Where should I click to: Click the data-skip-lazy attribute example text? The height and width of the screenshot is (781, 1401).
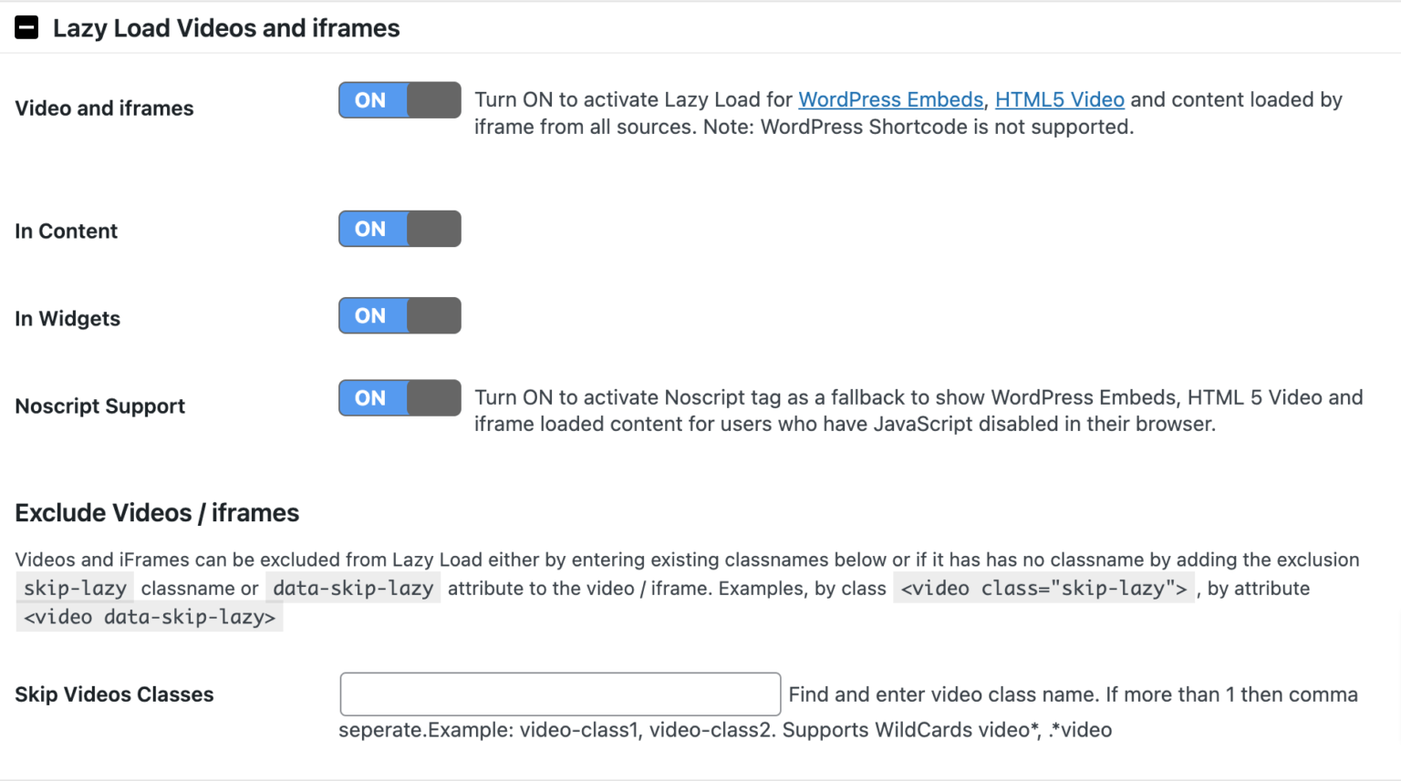pos(352,588)
